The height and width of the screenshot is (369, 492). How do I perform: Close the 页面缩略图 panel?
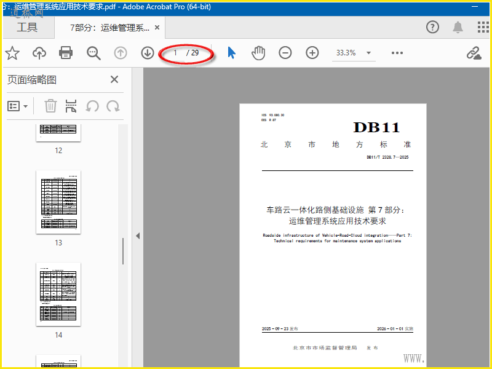point(114,79)
